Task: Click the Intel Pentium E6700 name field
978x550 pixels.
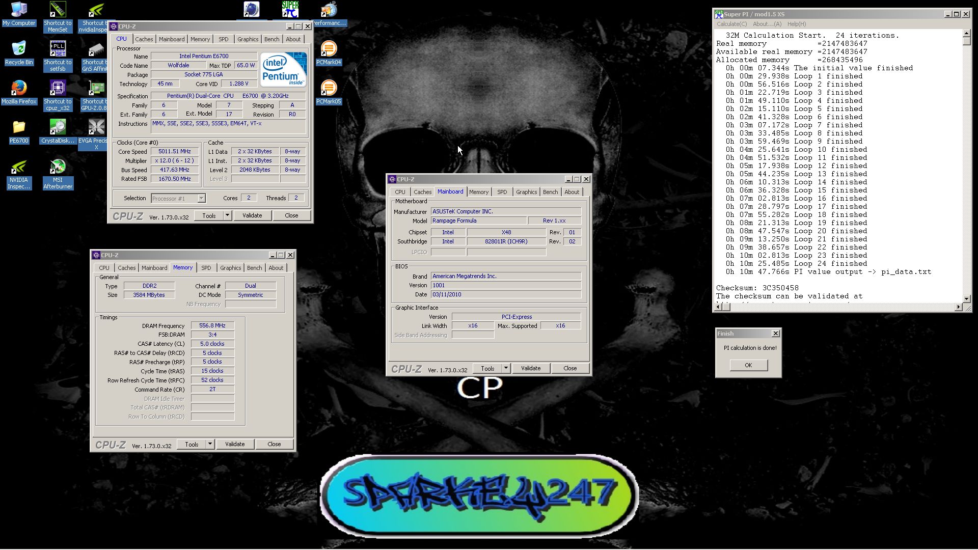Action: (x=204, y=56)
